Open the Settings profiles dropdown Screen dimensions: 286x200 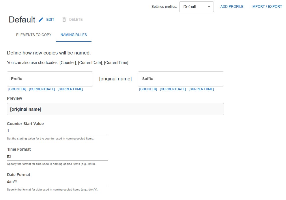point(196,7)
